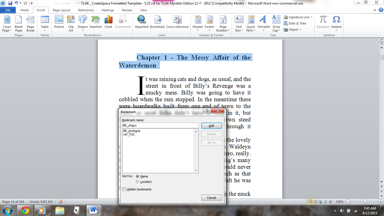Insert a Hyperlink from the Links group
Viewport: 384px width, 216px height.
click(x=141, y=22)
